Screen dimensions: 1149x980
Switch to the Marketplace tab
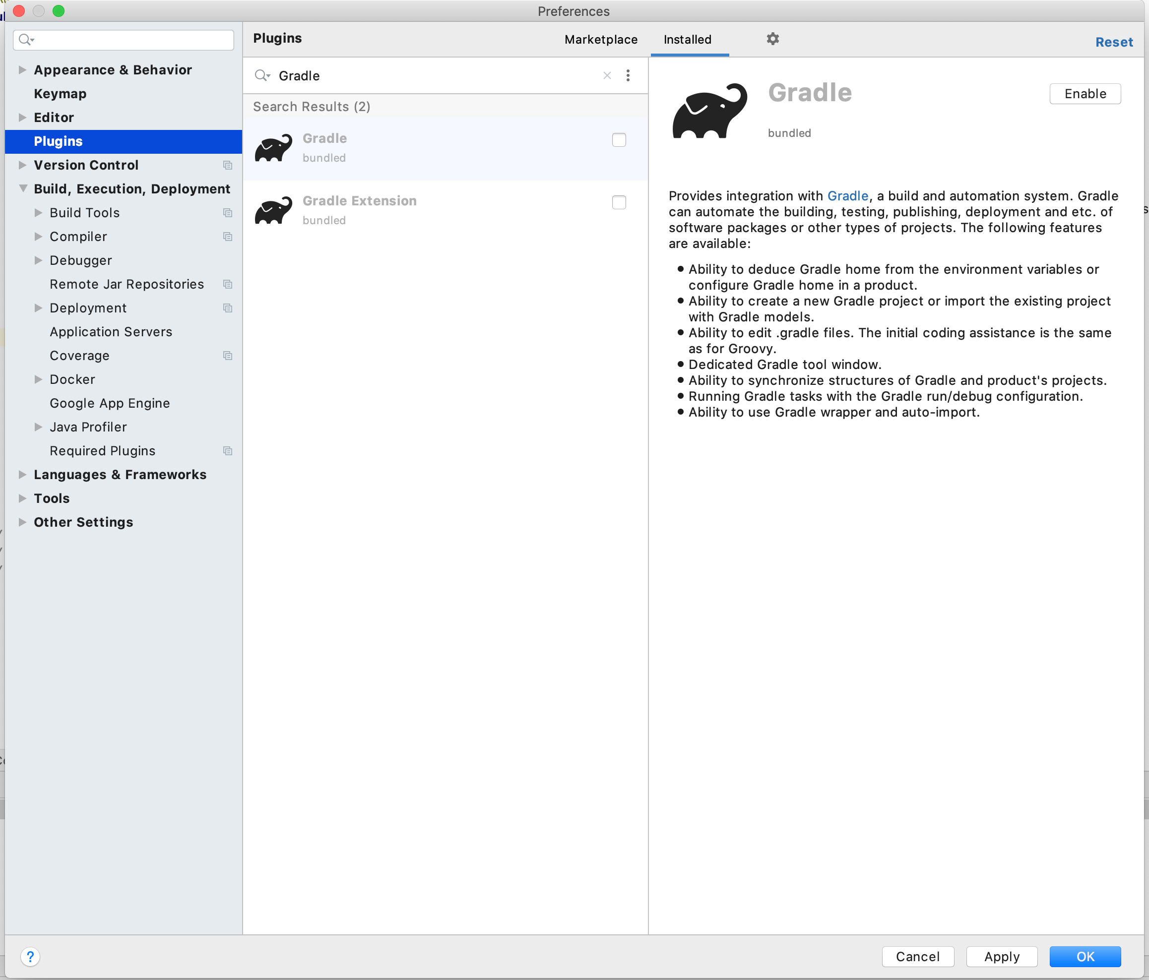tap(601, 39)
